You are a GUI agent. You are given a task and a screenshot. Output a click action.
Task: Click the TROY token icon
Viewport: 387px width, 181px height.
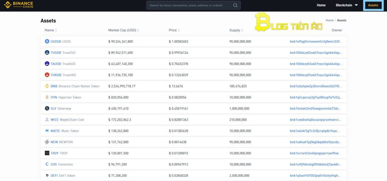click(47, 153)
